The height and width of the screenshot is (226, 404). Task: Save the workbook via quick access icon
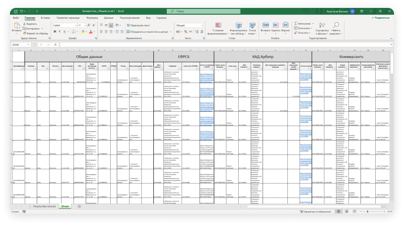pos(15,11)
